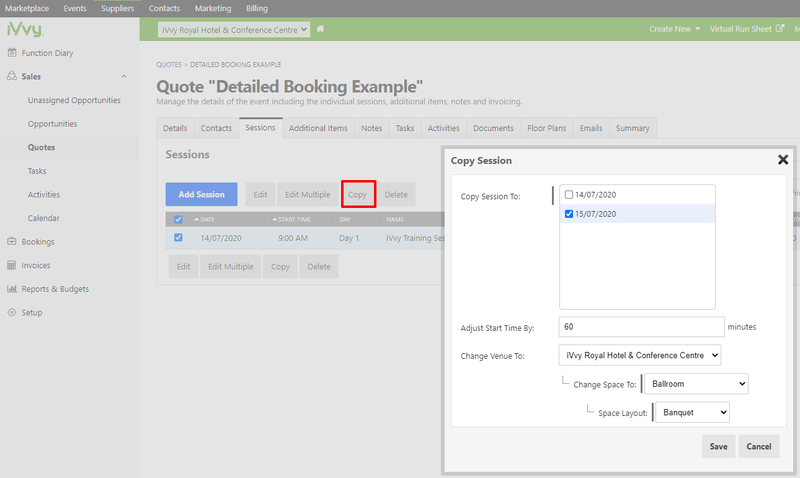Click the bottom Edit button

click(x=184, y=266)
